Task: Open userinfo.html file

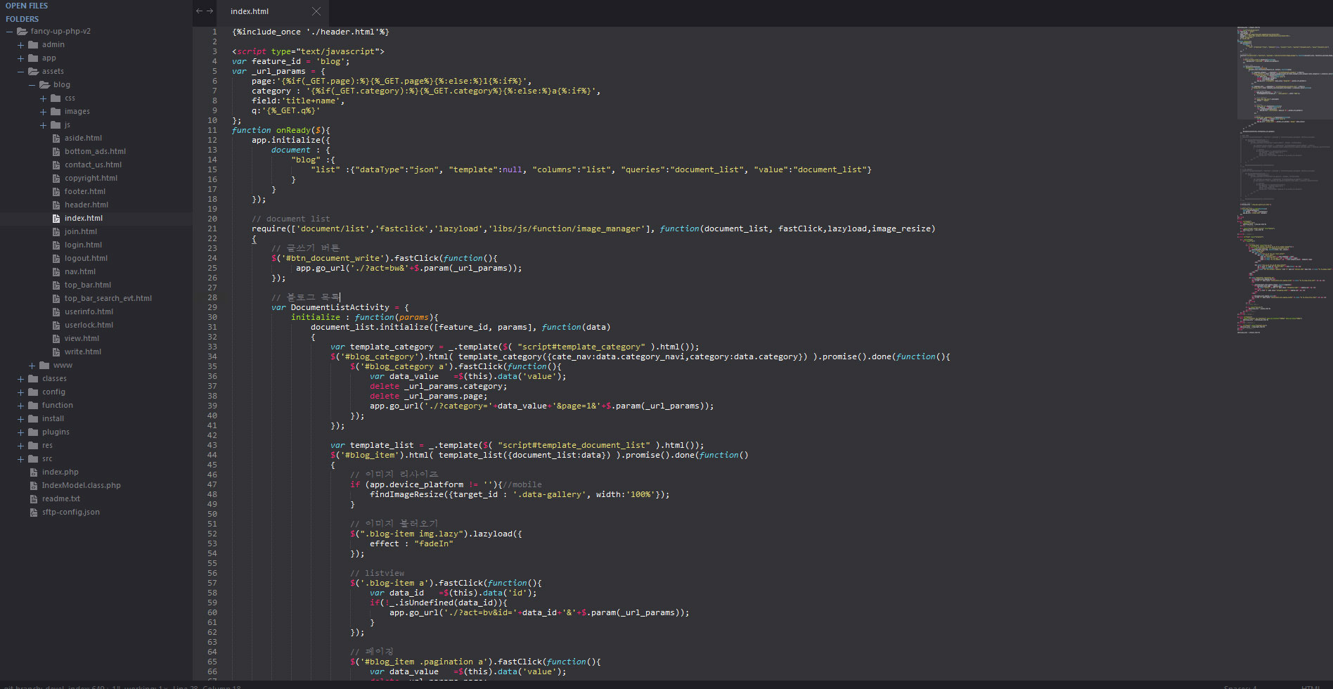Action: pos(89,311)
